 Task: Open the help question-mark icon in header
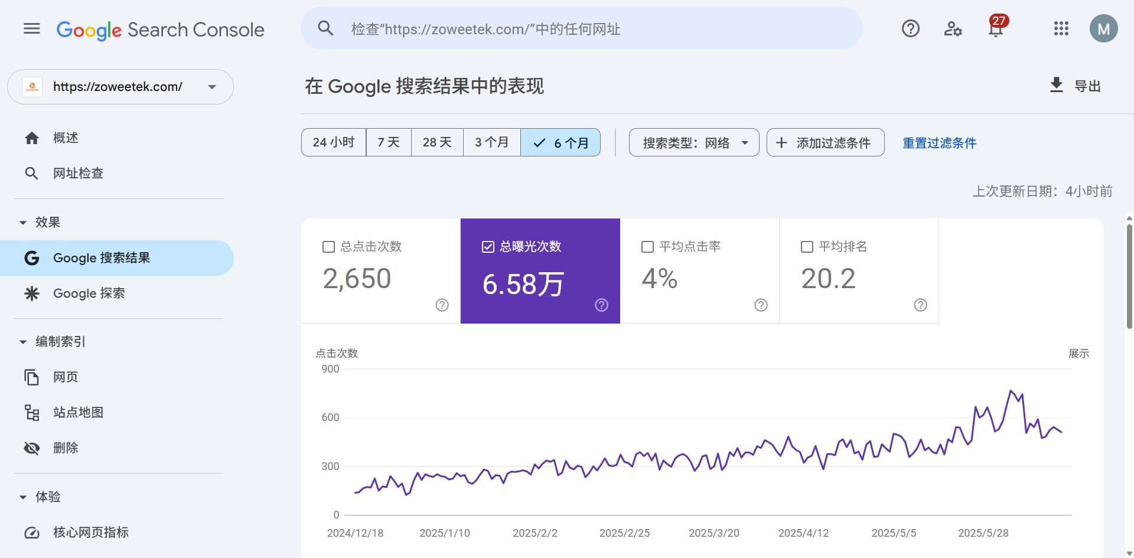[911, 28]
